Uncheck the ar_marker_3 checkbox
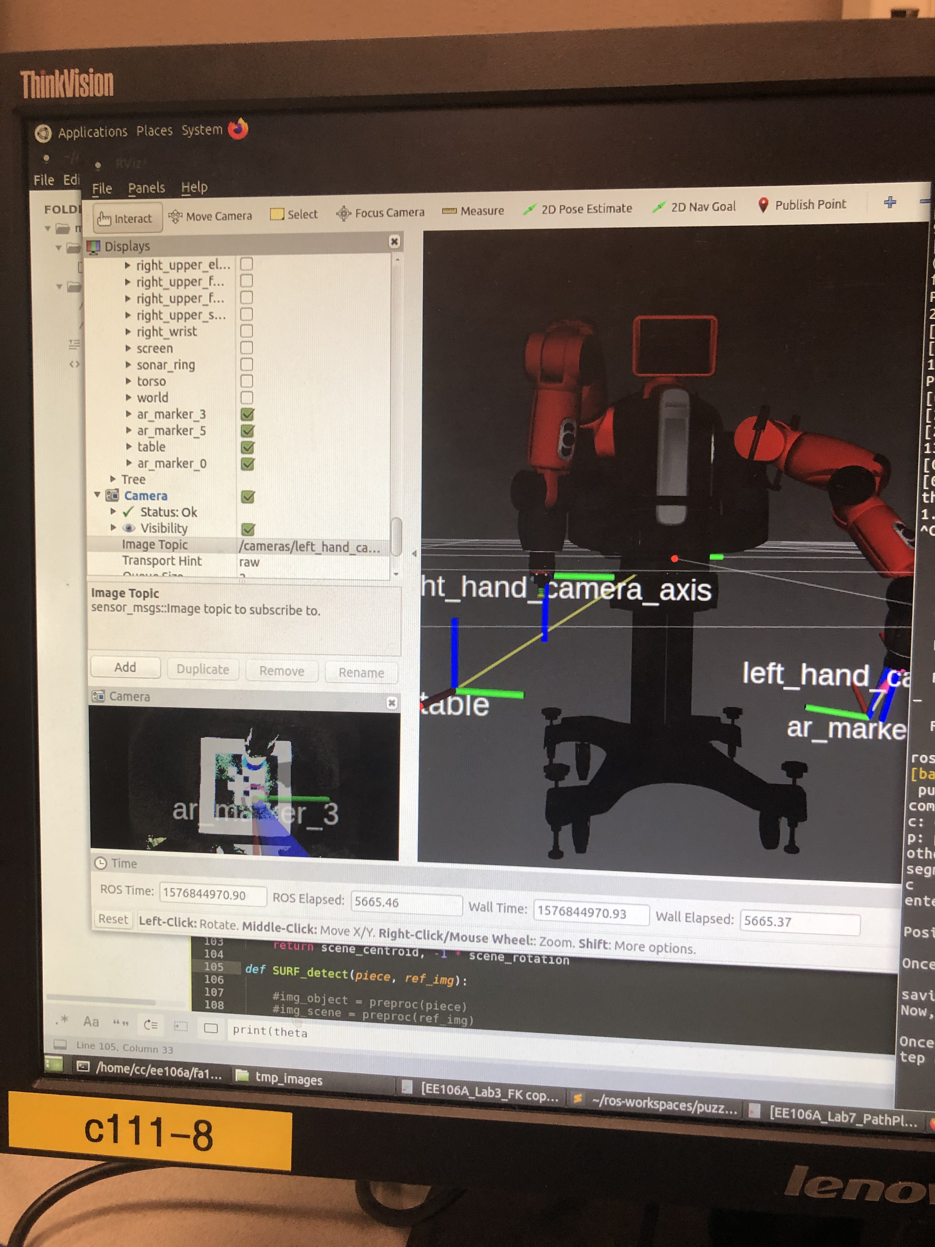This screenshot has height=1247, width=935. pos(247,414)
